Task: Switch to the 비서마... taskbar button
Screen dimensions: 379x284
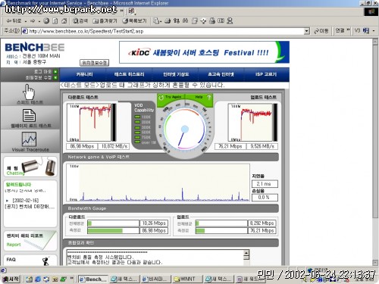Action: (x=155, y=279)
